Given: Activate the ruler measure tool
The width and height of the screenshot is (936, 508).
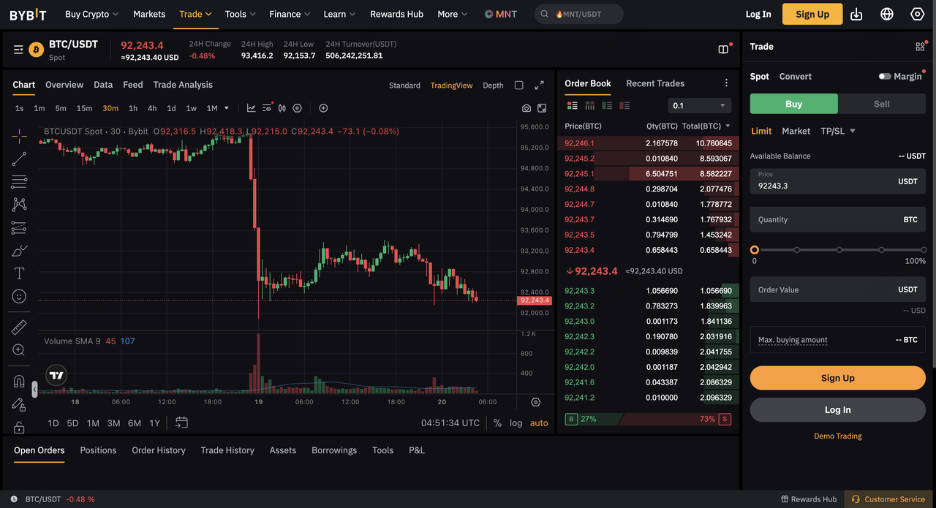Looking at the screenshot, I should click(x=19, y=327).
